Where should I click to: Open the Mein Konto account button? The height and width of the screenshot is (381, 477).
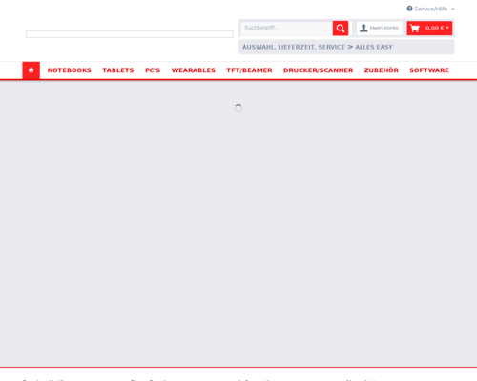(380, 29)
